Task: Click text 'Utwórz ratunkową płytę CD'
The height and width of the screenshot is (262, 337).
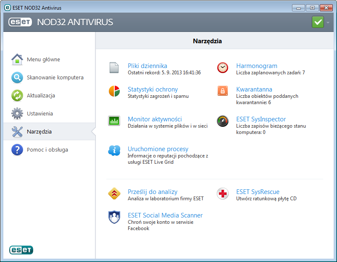Action: [x=266, y=199]
